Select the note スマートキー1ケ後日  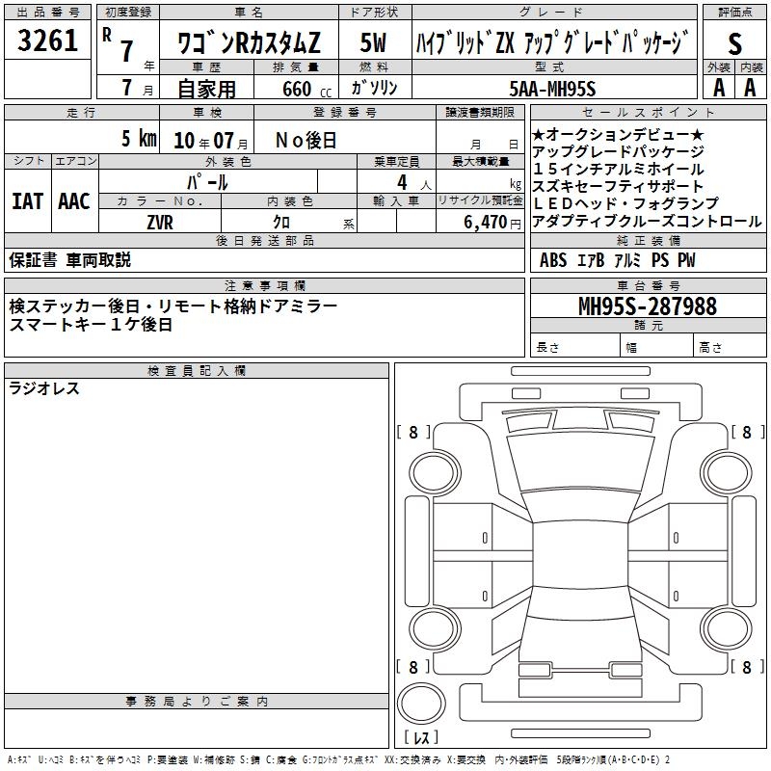[x=91, y=324]
